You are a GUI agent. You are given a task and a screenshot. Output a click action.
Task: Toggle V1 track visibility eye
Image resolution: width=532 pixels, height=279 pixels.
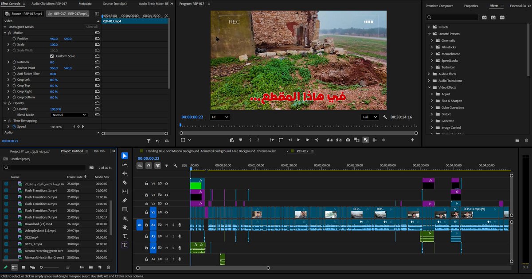click(x=167, y=212)
